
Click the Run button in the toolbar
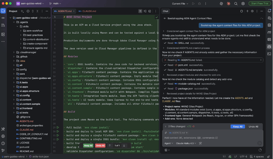193,4
